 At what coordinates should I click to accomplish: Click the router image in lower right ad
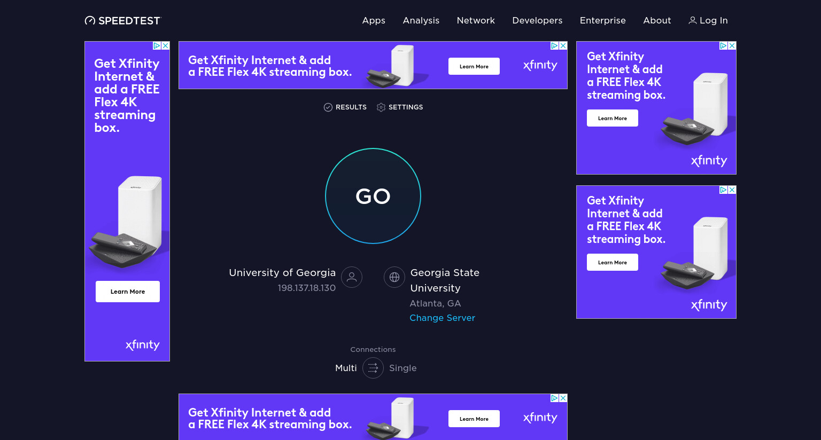695,253
